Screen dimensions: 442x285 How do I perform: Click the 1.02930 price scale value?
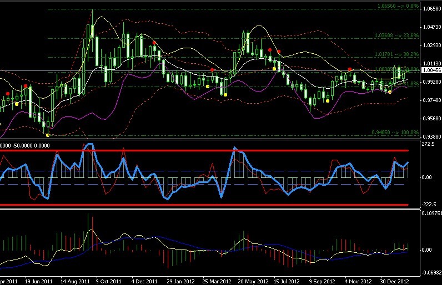pyautogui.click(x=432, y=45)
